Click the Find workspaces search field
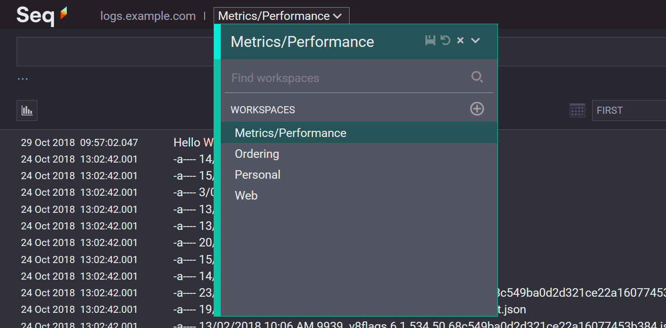Screen dimensions: 666x328 coord(308,77)
